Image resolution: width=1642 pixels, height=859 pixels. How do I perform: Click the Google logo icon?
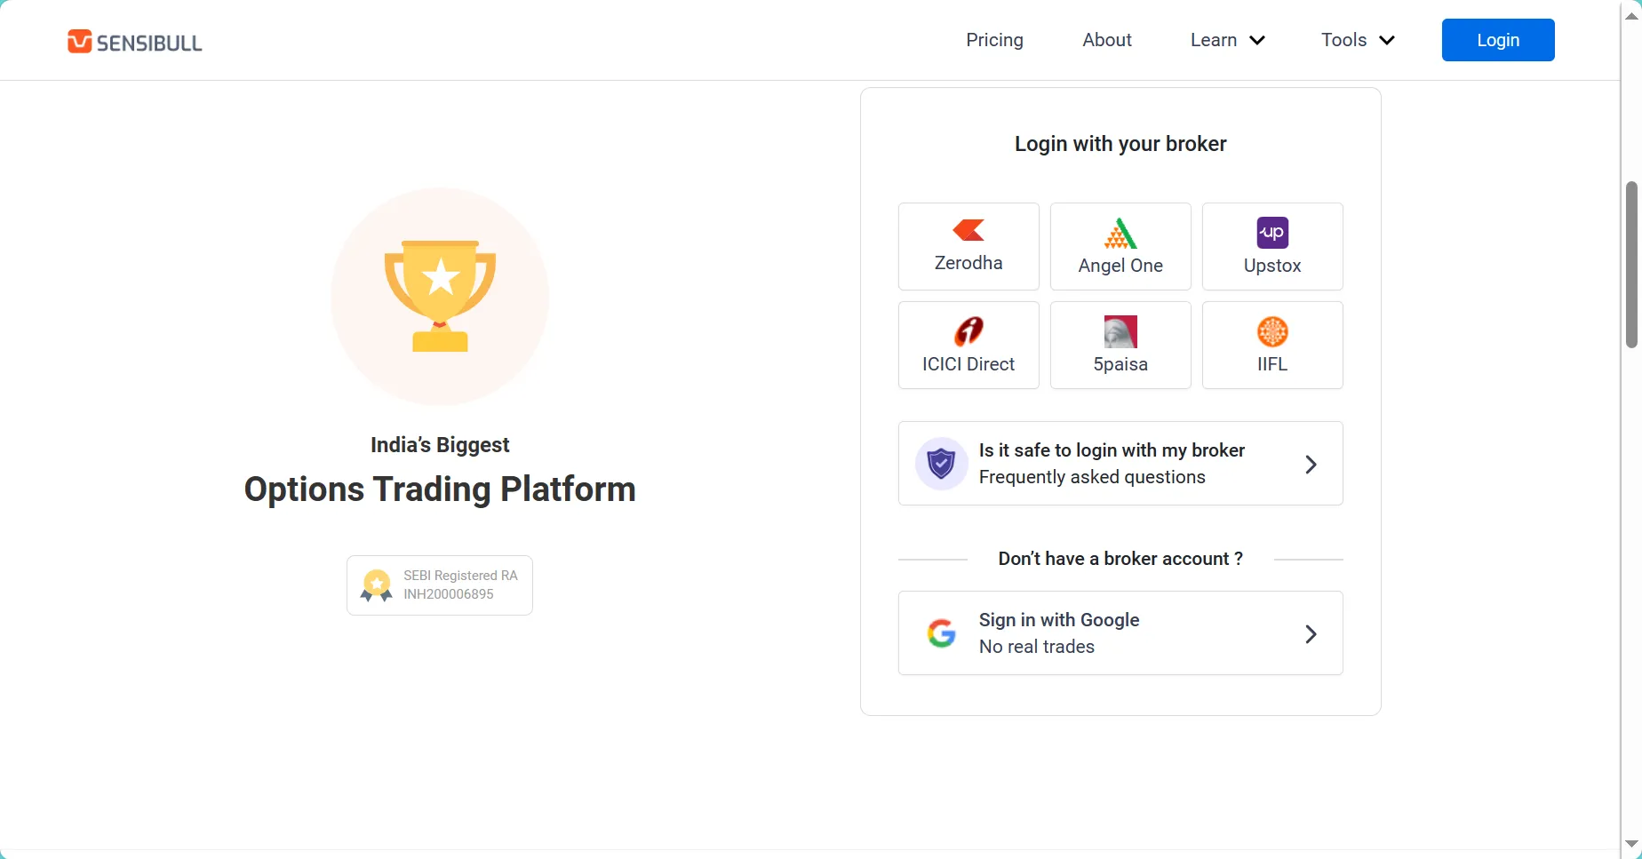[x=941, y=633]
